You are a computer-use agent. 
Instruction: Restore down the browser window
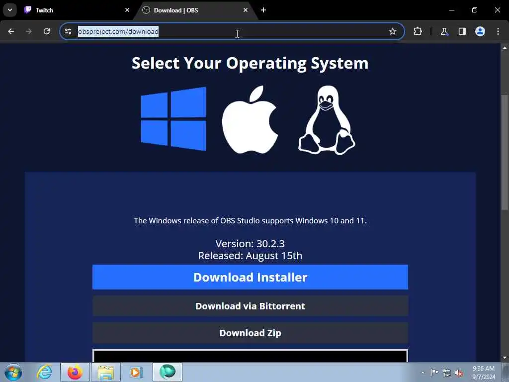point(475,10)
